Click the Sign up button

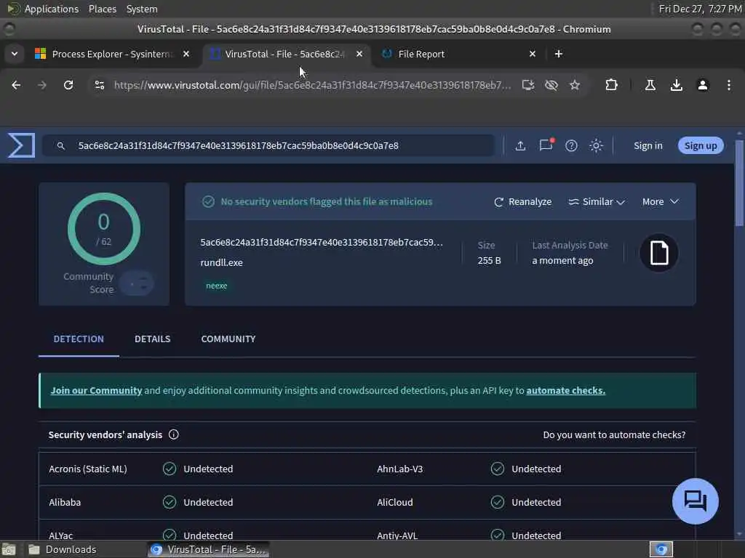tap(701, 145)
